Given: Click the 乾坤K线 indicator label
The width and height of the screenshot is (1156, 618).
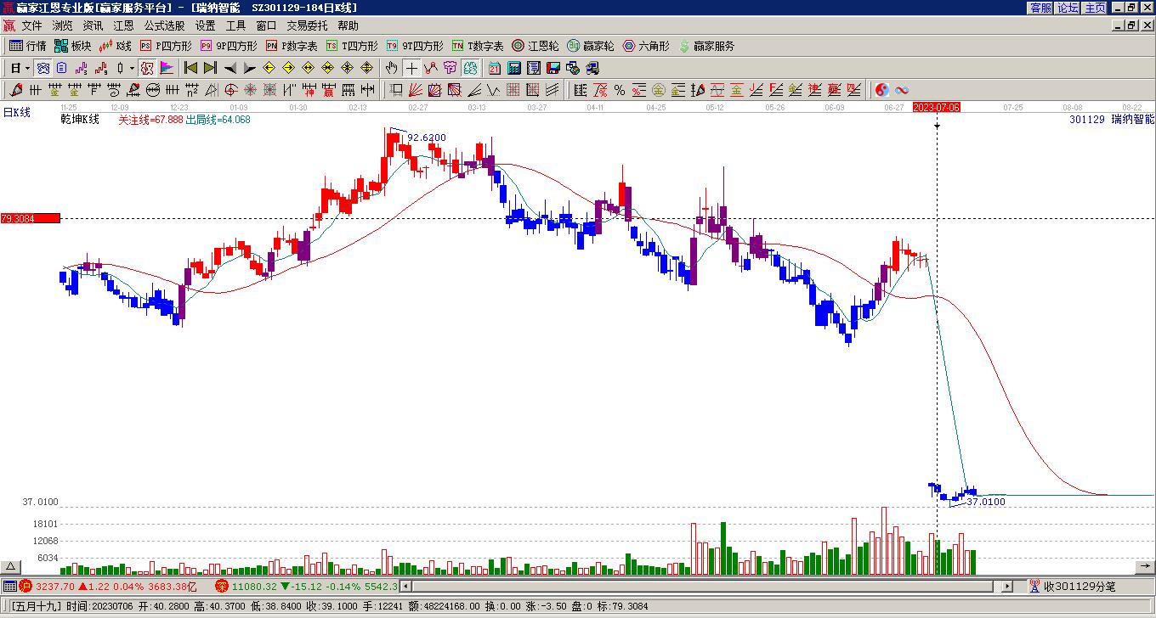Looking at the screenshot, I should (80, 120).
